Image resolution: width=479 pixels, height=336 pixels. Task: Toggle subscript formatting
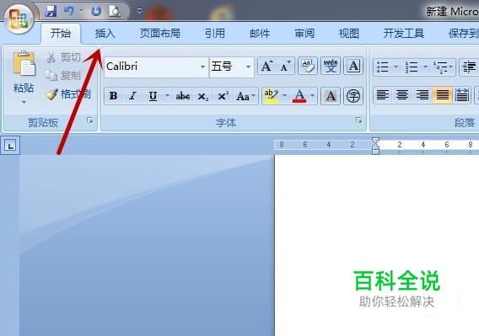(203, 96)
